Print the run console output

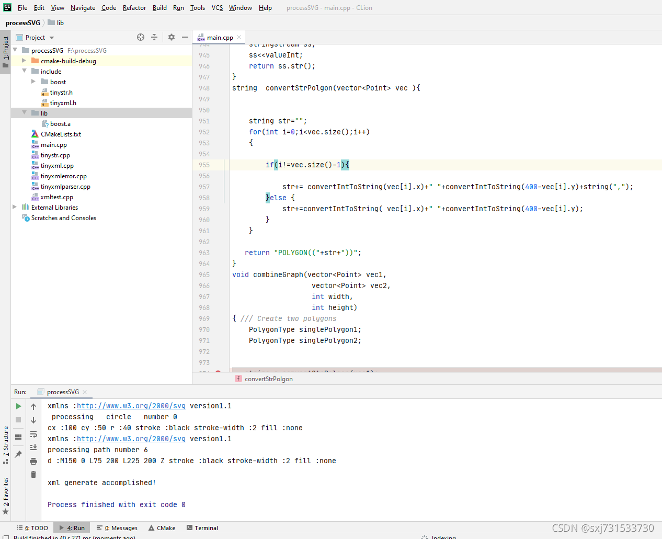coord(33,461)
